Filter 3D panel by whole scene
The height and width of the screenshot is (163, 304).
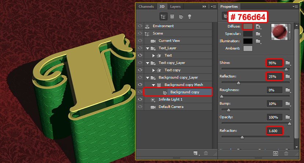[163, 17]
